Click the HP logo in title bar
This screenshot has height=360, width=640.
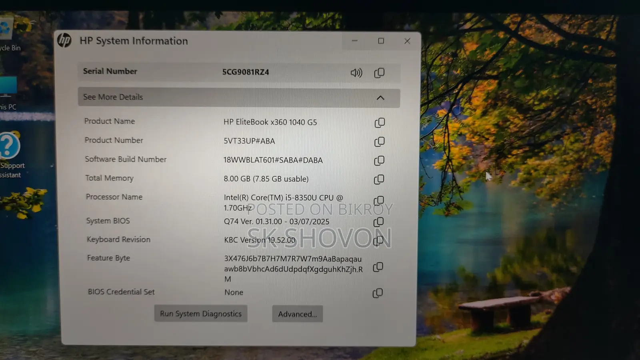tap(64, 40)
